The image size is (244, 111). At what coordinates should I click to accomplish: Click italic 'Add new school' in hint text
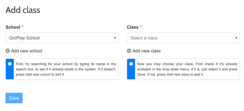38,75
